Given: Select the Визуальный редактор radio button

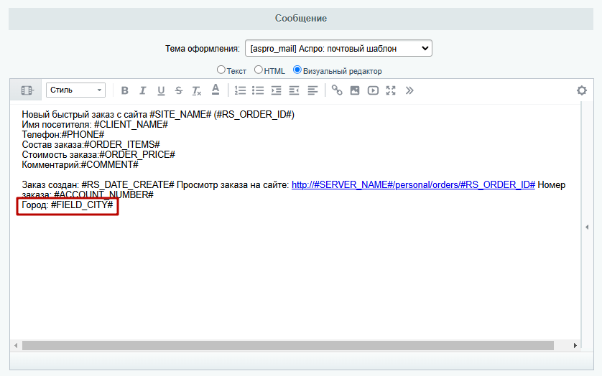Looking at the screenshot, I should point(297,70).
